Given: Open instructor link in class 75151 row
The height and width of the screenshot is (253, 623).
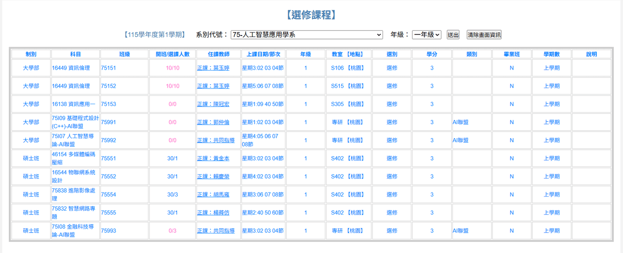Looking at the screenshot, I should pyautogui.click(x=213, y=68).
